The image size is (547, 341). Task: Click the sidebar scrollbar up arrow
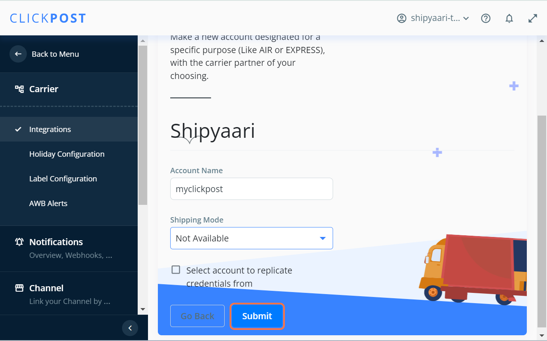(x=143, y=41)
